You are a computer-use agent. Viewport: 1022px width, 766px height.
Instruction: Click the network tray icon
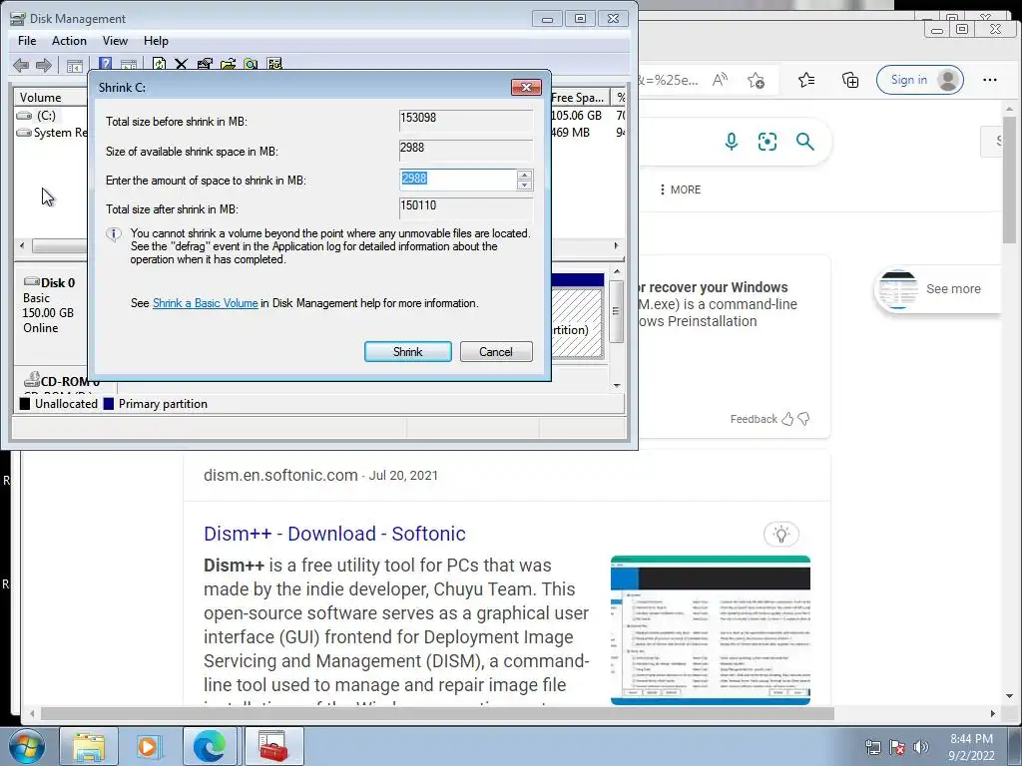(872, 747)
